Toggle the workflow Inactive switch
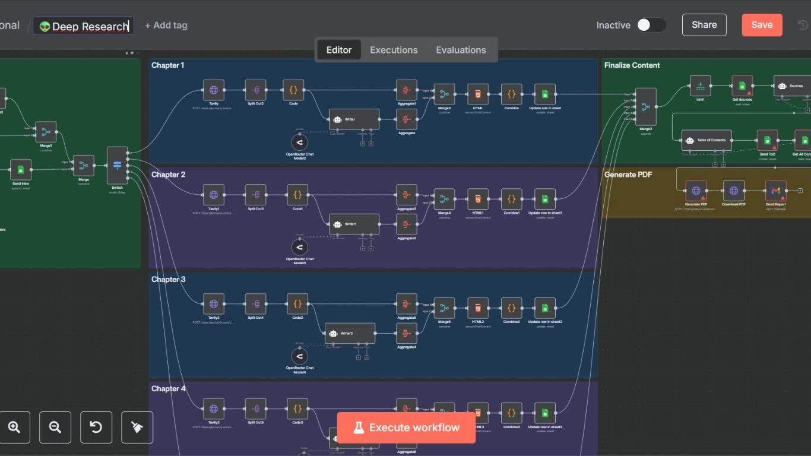This screenshot has height=456, width=811. tap(651, 25)
